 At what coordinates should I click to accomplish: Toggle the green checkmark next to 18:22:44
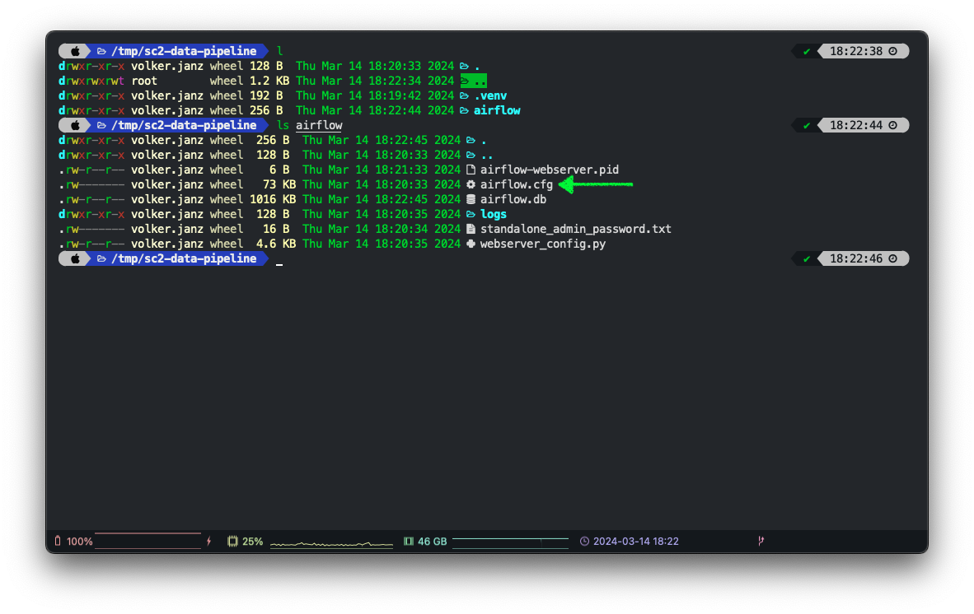pos(806,125)
